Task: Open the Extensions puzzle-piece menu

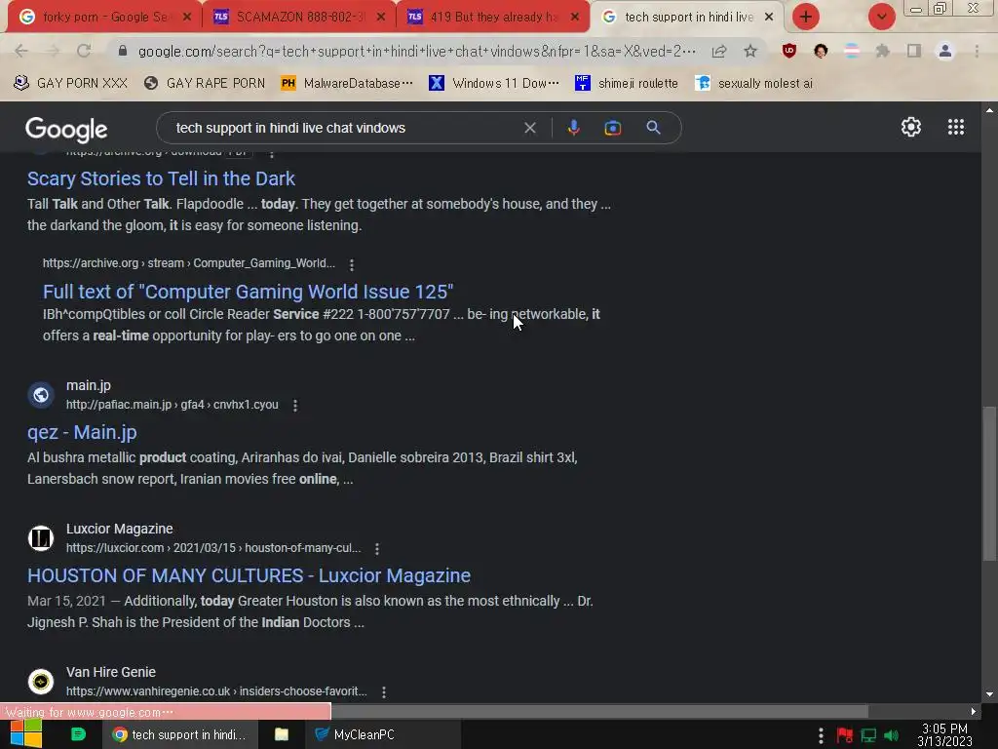Action: [x=882, y=51]
